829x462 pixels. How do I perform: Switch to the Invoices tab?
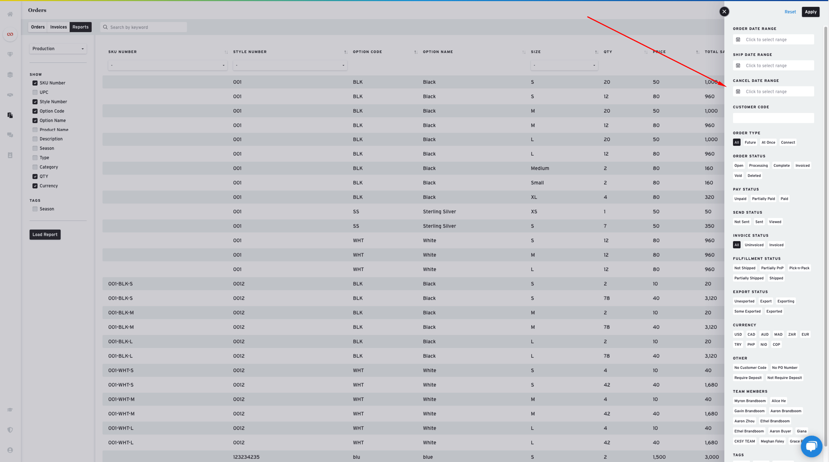pos(58,27)
